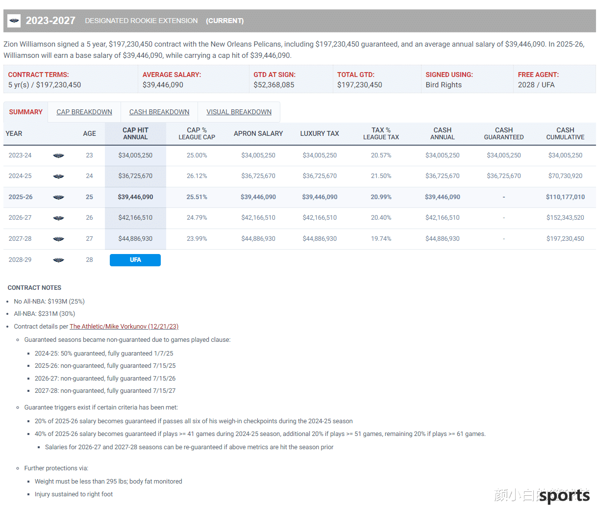
Task: Click the 26.12% league cap value
Action: [x=197, y=176]
